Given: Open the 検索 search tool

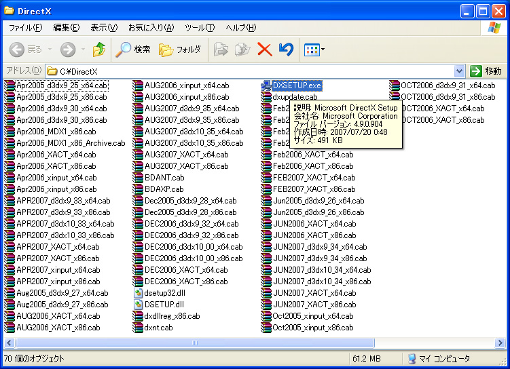Looking at the screenshot, I should tap(133, 50).
